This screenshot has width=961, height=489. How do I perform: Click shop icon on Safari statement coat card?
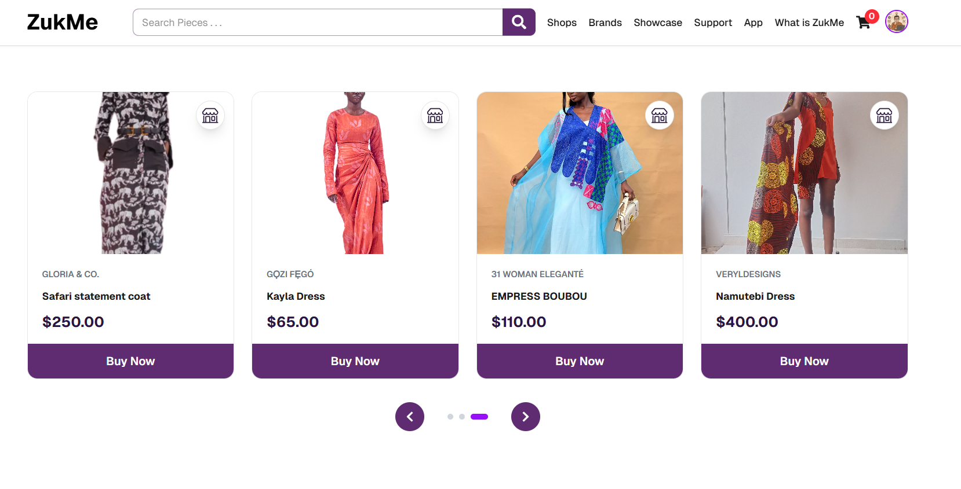coord(210,116)
